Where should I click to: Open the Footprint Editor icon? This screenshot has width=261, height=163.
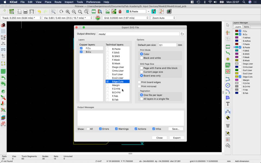(94, 11)
